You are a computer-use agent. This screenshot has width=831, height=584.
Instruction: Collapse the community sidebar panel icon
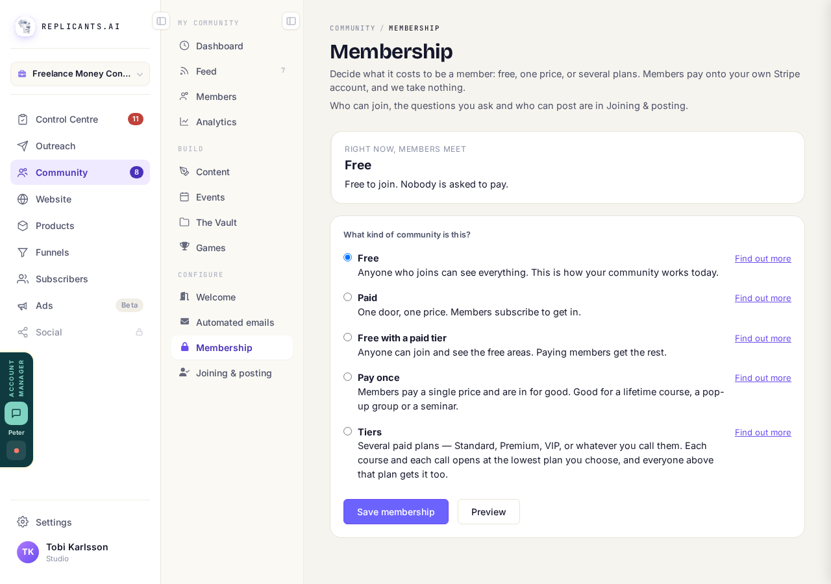coord(291,21)
